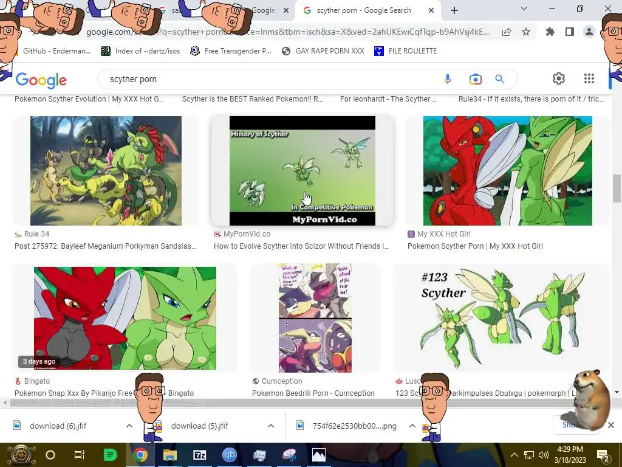This screenshot has width=622, height=467.
Task: Open the History of Scyther video thumbnail
Action: point(302,171)
